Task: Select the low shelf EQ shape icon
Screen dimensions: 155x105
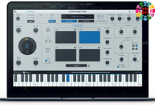Action: pyautogui.click(x=124, y=40)
